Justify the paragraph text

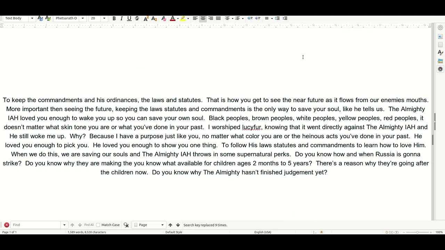click(x=218, y=18)
